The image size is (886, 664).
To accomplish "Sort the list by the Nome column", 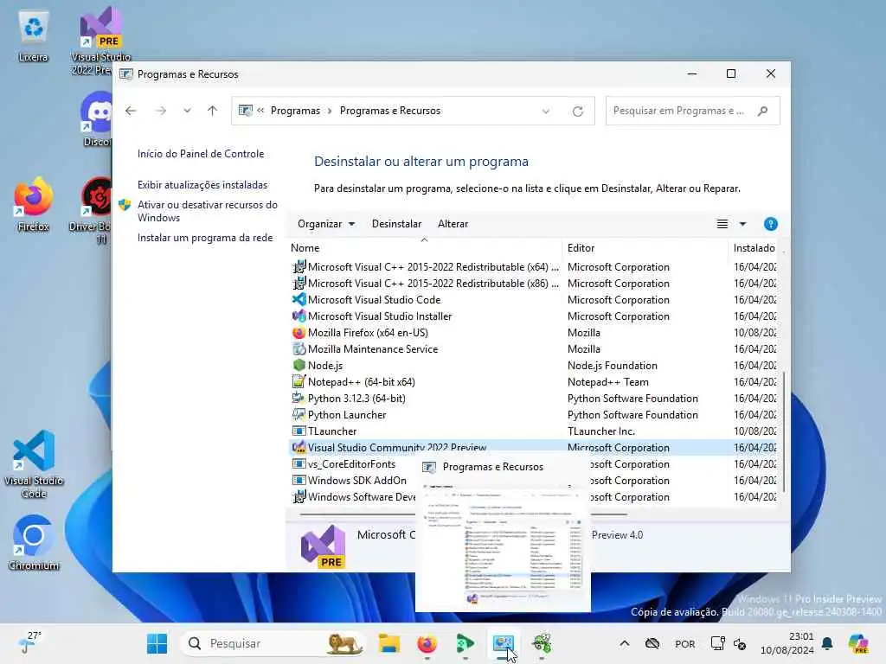I will 425,248.
